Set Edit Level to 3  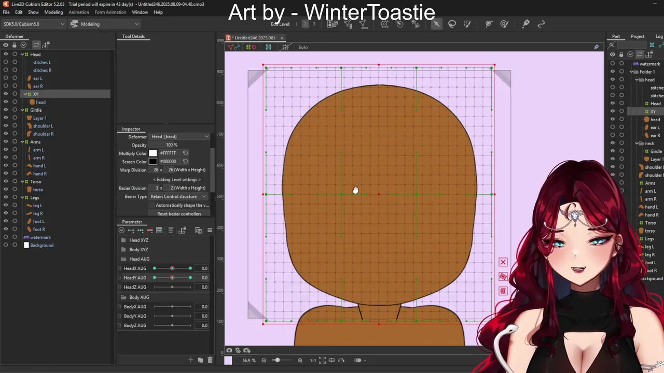coord(313,24)
